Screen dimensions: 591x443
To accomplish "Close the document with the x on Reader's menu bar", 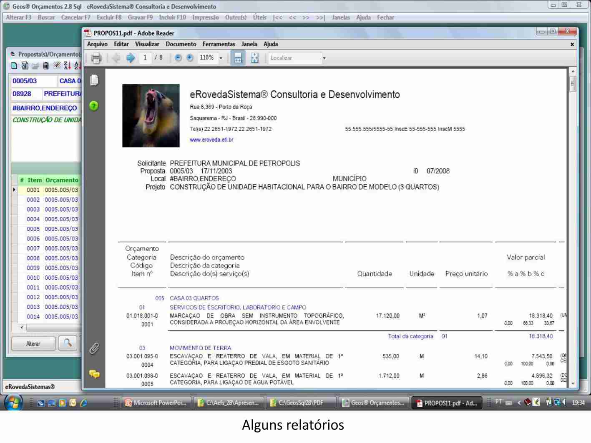I will click(572, 44).
